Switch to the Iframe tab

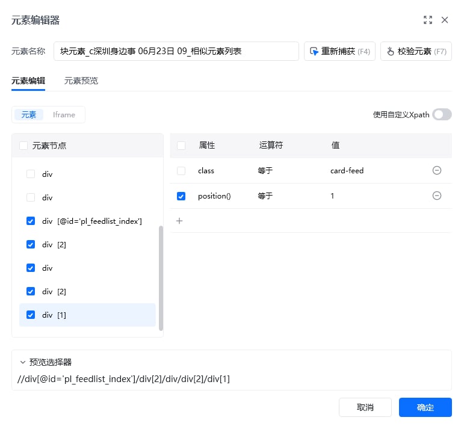coord(64,115)
